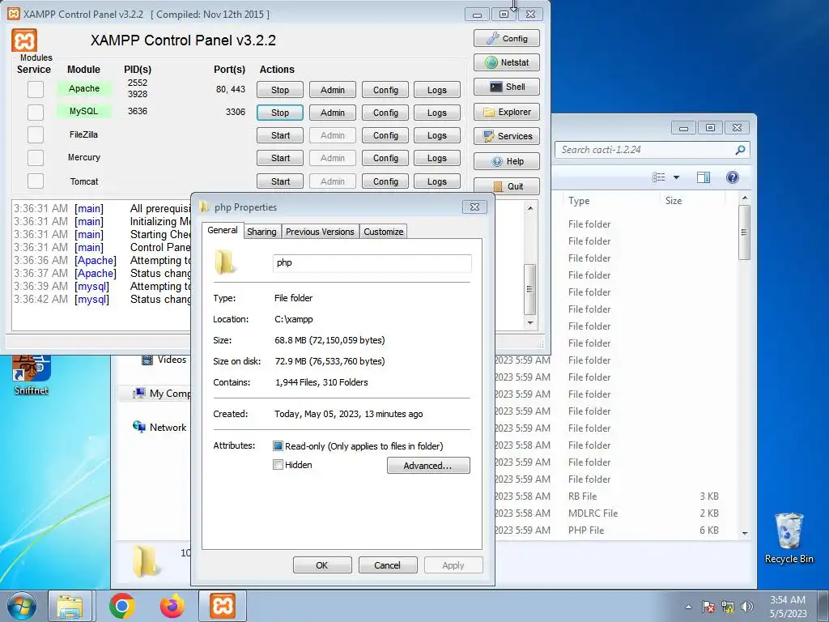Image resolution: width=829 pixels, height=622 pixels.
Task: Show hidden tray icons with the arrow
Action: click(688, 607)
